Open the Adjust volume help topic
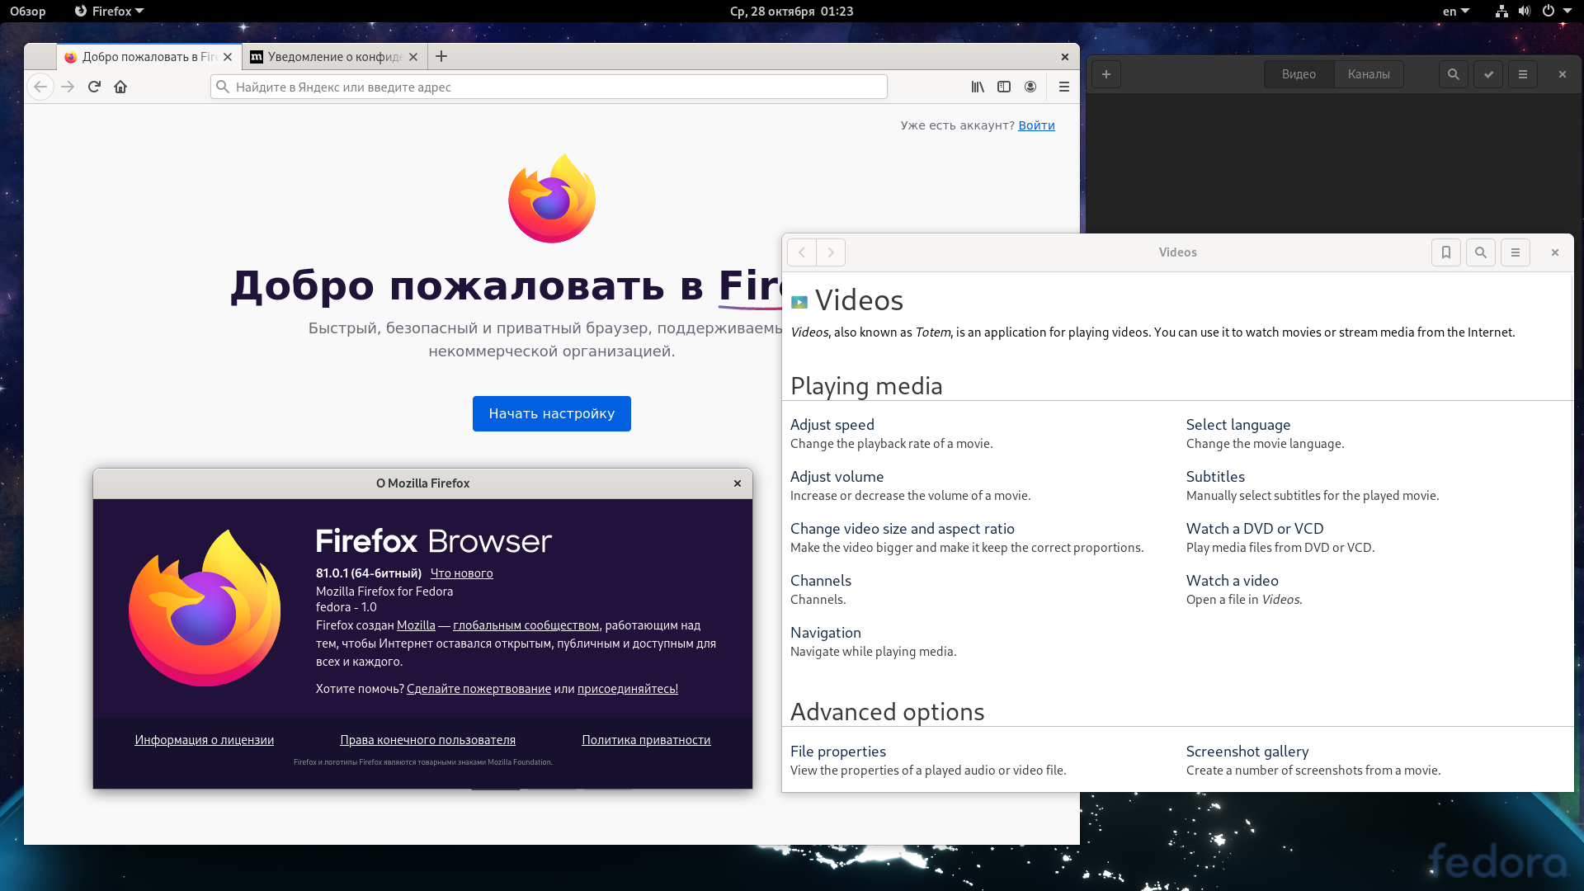The width and height of the screenshot is (1584, 891). pos(837,477)
